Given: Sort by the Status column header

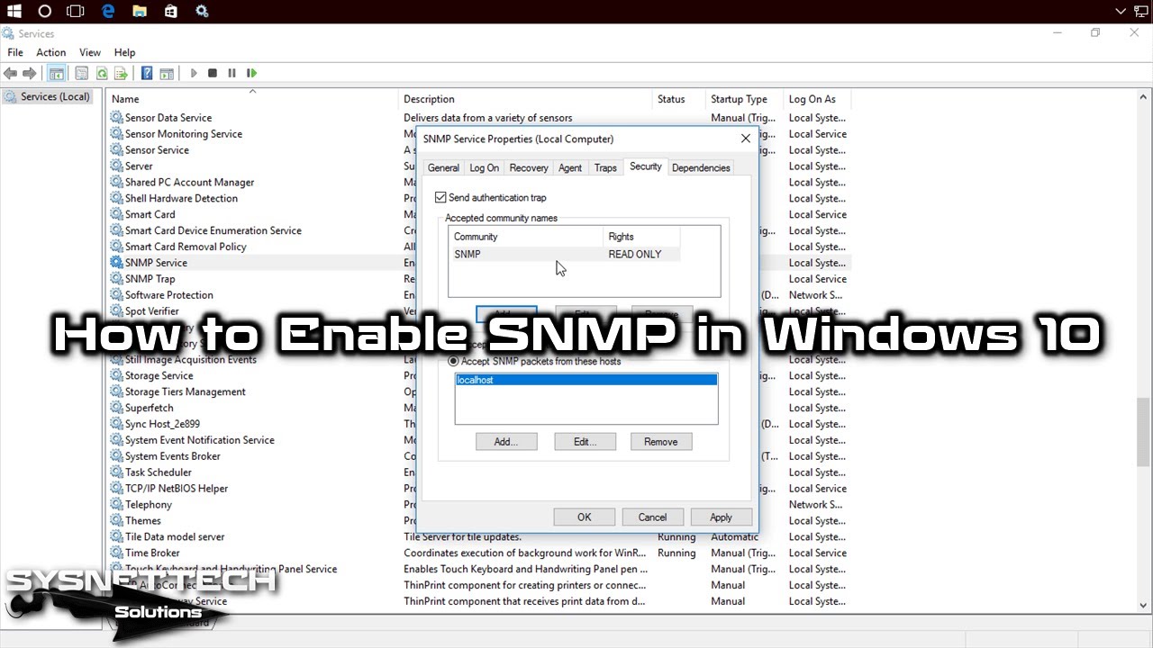Looking at the screenshot, I should (679, 99).
